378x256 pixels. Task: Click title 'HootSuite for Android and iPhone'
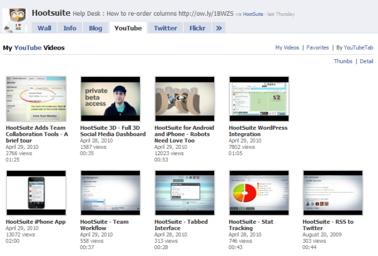pyautogui.click(x=184, y=134)
